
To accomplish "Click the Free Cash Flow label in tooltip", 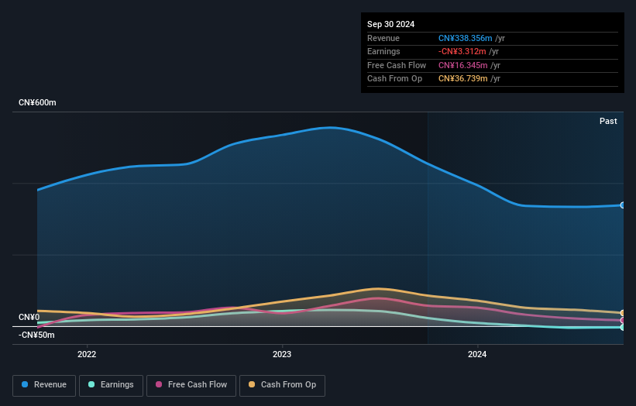I will [397, 65].
